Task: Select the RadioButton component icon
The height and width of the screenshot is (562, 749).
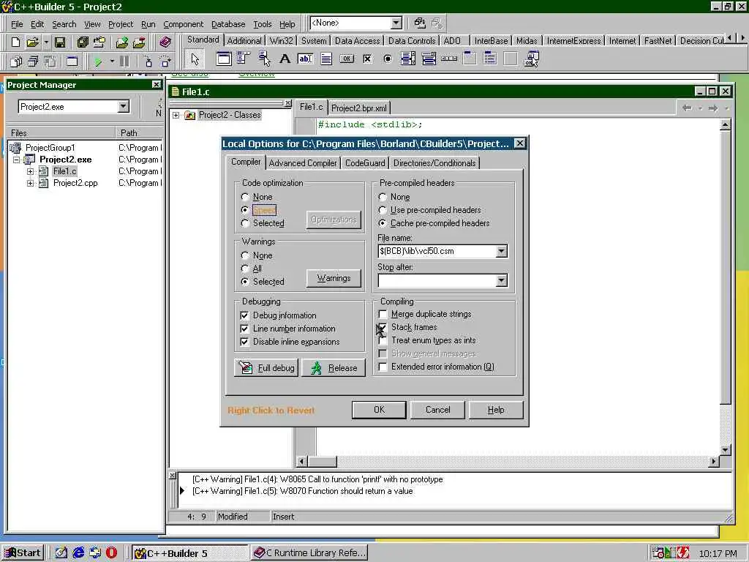Action: point(388,59)
